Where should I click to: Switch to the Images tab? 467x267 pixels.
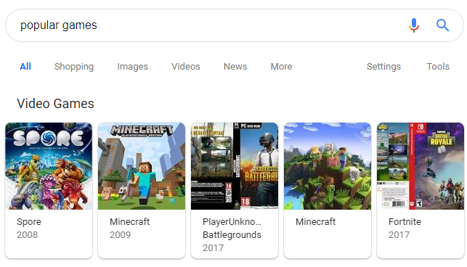click(132, 67)
